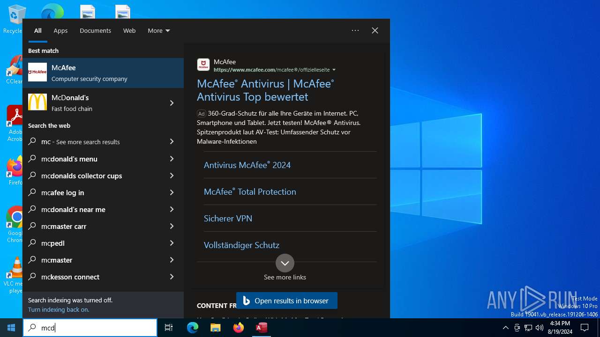
Task: Expand the mcmaster carr arrow
Action: click(172, 226)
